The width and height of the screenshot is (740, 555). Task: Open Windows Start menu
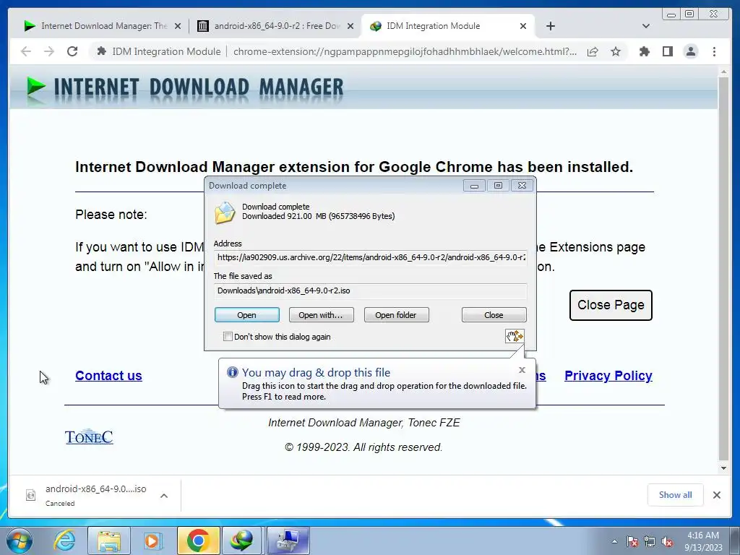coord(20,541)
